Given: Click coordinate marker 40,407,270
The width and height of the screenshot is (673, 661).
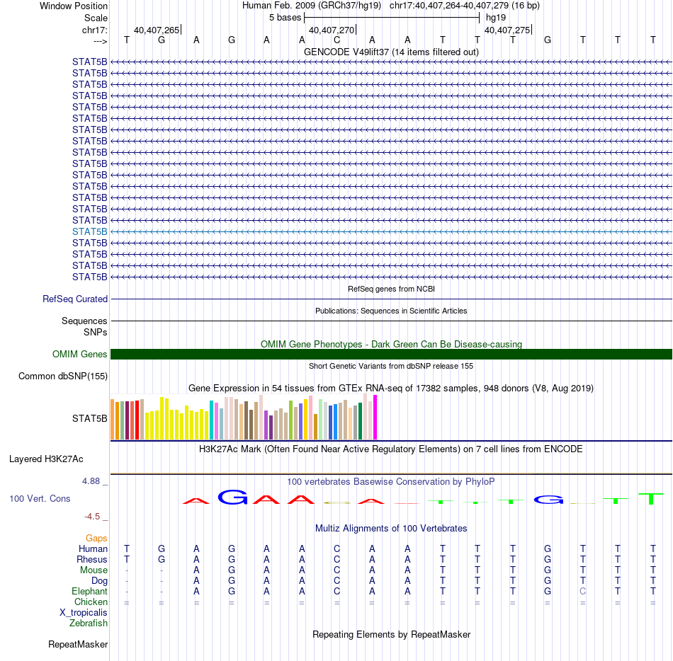Looking at the screenshot, I should point(332,30).
